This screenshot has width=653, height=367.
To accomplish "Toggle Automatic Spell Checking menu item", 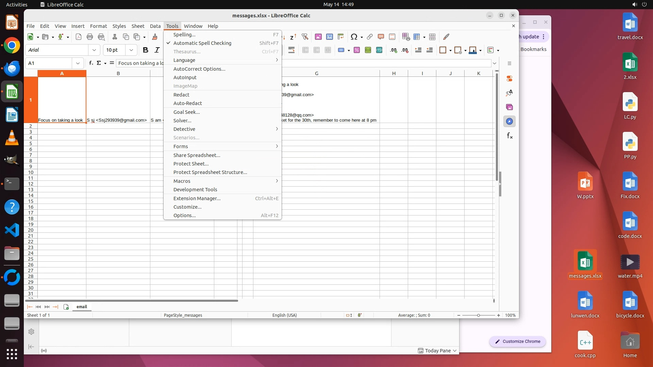I will (x=202, y=43).
